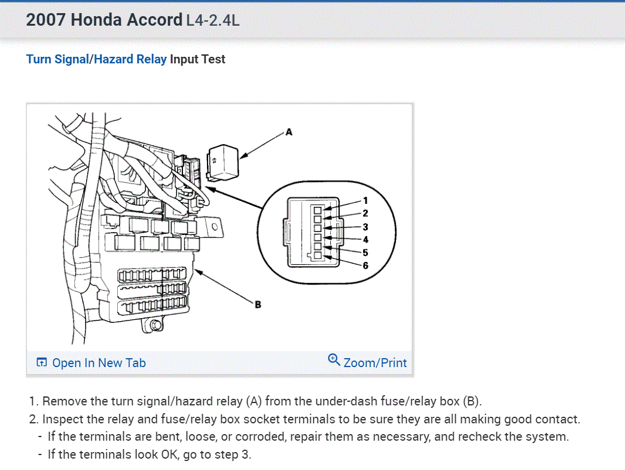
Task: Click 'If the terminals look OK' line
Action: click(150, 454)
